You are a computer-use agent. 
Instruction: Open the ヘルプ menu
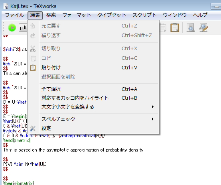click(200, 15)
